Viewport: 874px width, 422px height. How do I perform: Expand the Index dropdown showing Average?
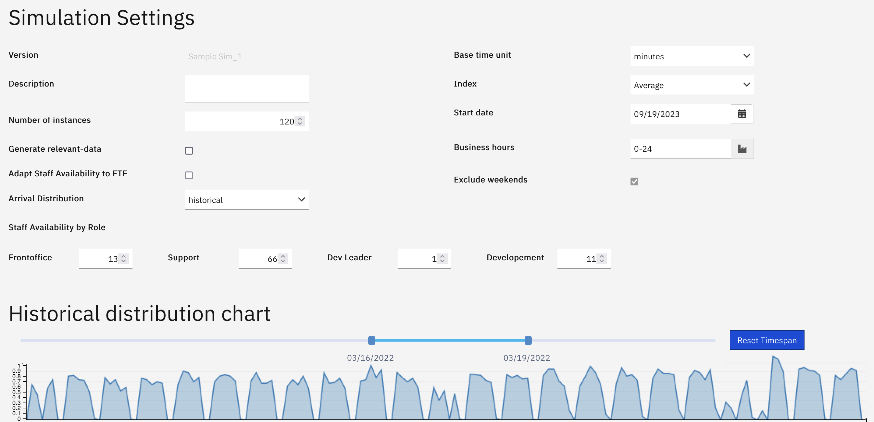click(692, 85)
